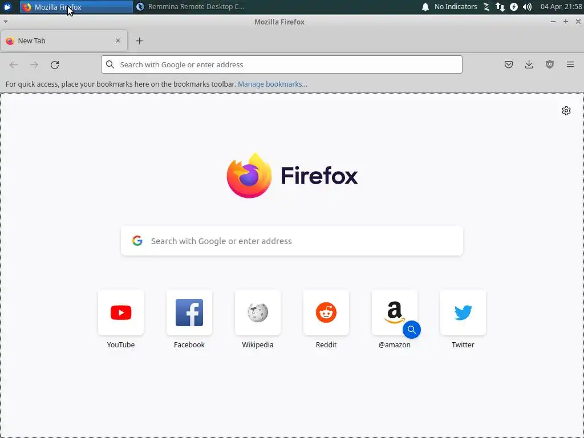The height and width of the screenshot is (438, 584).
Task: Open the window menu dropdown arrow
Action: pyautogui.click(x=5, y=22)
